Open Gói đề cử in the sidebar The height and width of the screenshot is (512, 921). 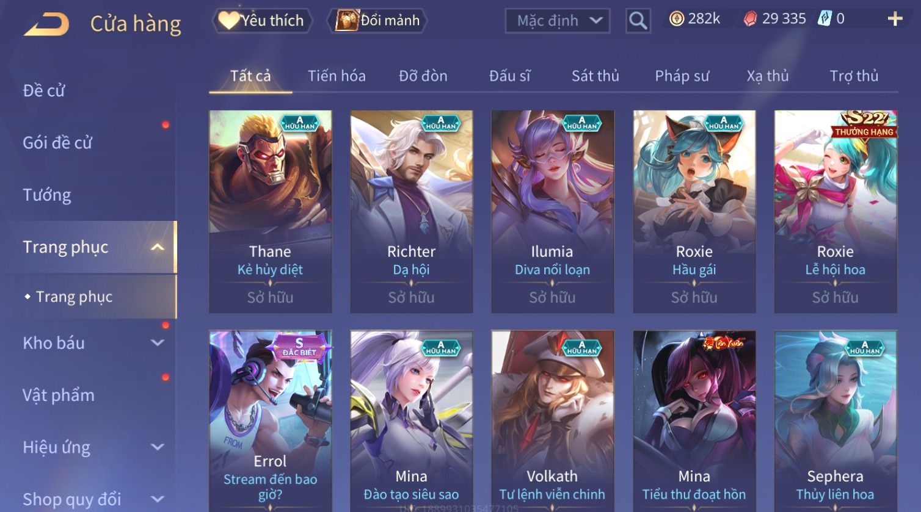[57, 143]
